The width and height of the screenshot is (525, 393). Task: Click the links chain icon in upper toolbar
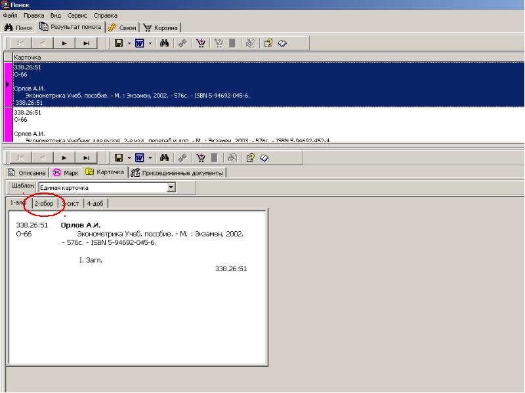182,43
